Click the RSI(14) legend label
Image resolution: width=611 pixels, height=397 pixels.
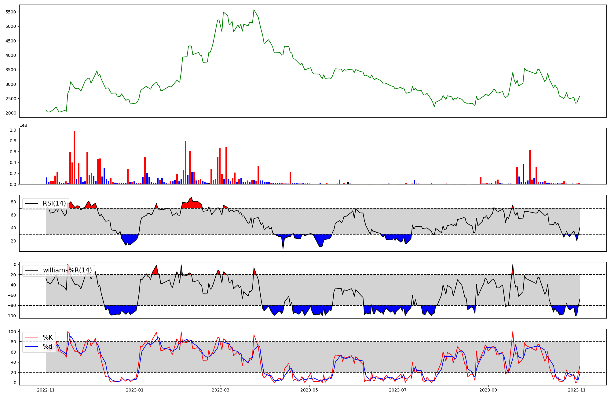click(54, 203)
